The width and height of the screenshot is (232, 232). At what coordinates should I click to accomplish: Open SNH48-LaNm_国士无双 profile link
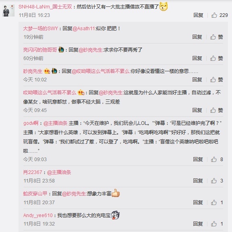45,7
